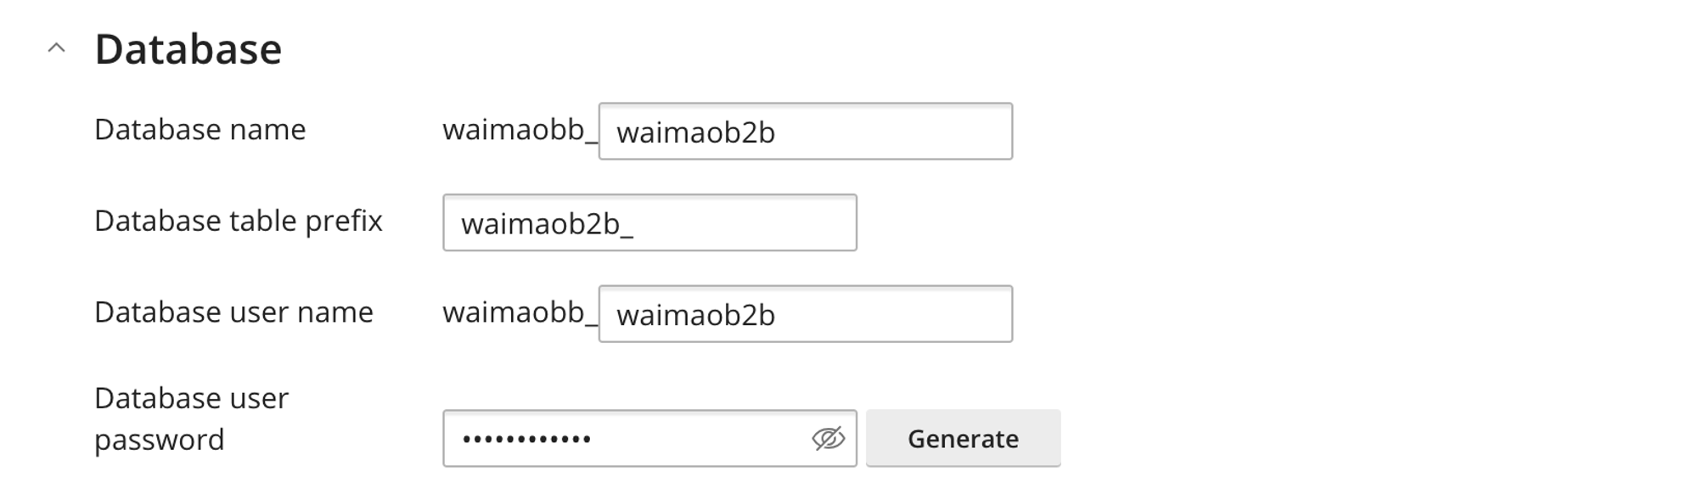1698x500 pixels.
Task: Click the Database section heading
Action: [x=188, y=48]
